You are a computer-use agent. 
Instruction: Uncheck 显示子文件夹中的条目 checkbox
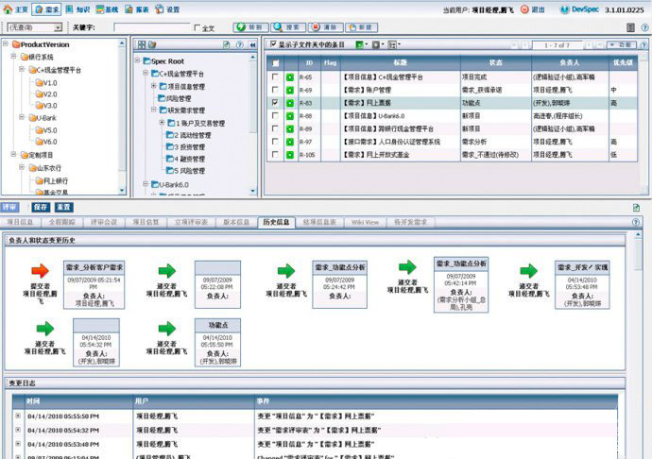(273, 44)
